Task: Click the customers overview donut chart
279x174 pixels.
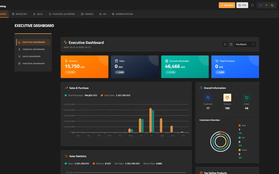Action: 220,141
